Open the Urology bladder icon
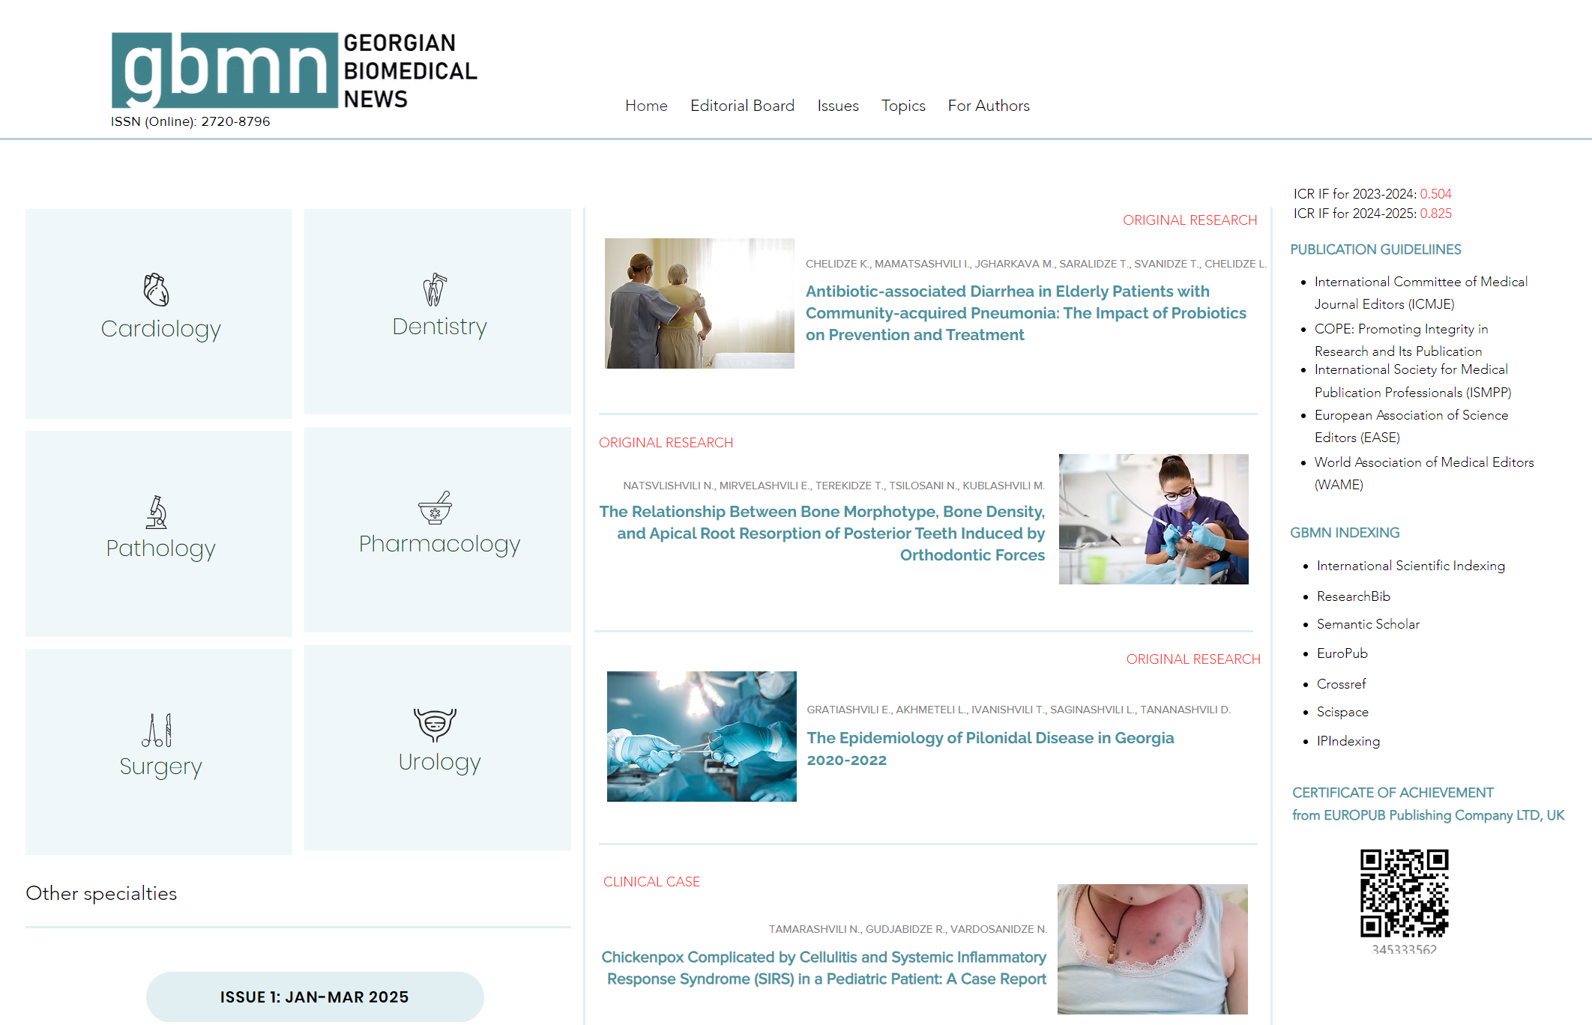 coord(435,725)
